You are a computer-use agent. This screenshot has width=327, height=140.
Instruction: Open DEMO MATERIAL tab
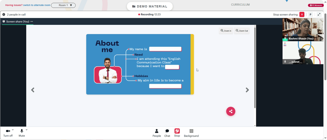click(x=150, y=6)
